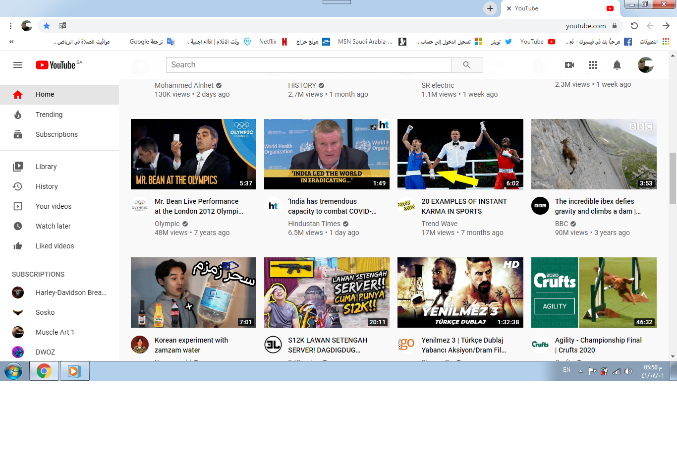Click the search magnifier button
Screen dimensions: 677x472
467,65
